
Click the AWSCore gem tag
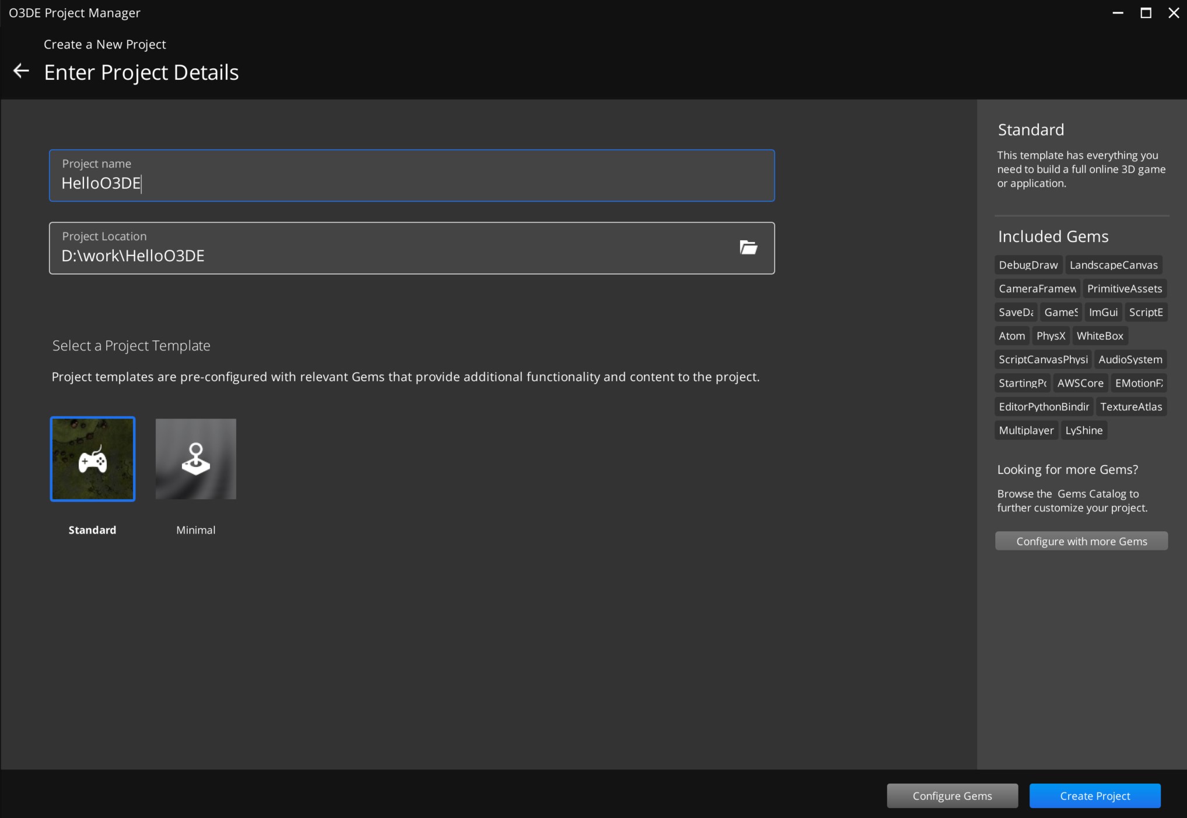[x=1080, y=383]
